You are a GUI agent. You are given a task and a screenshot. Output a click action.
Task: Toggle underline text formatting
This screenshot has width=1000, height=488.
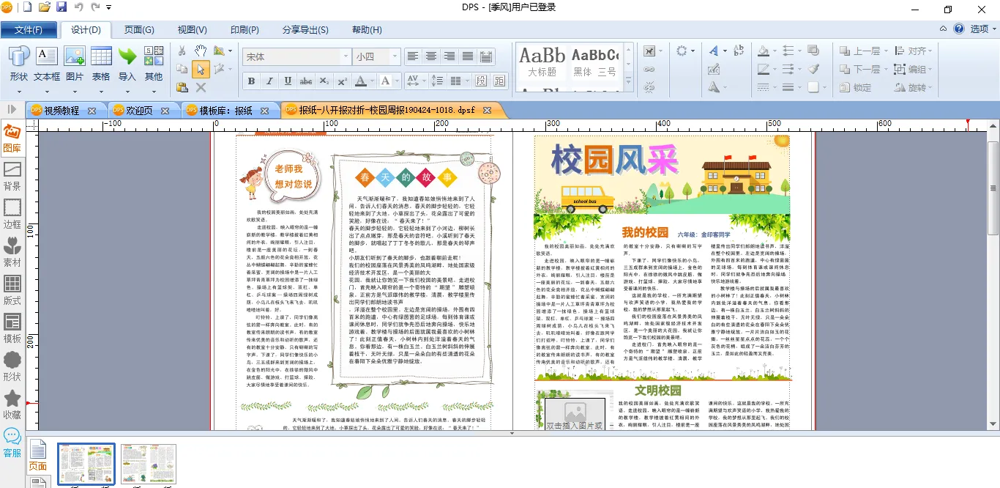click(288, 81)
